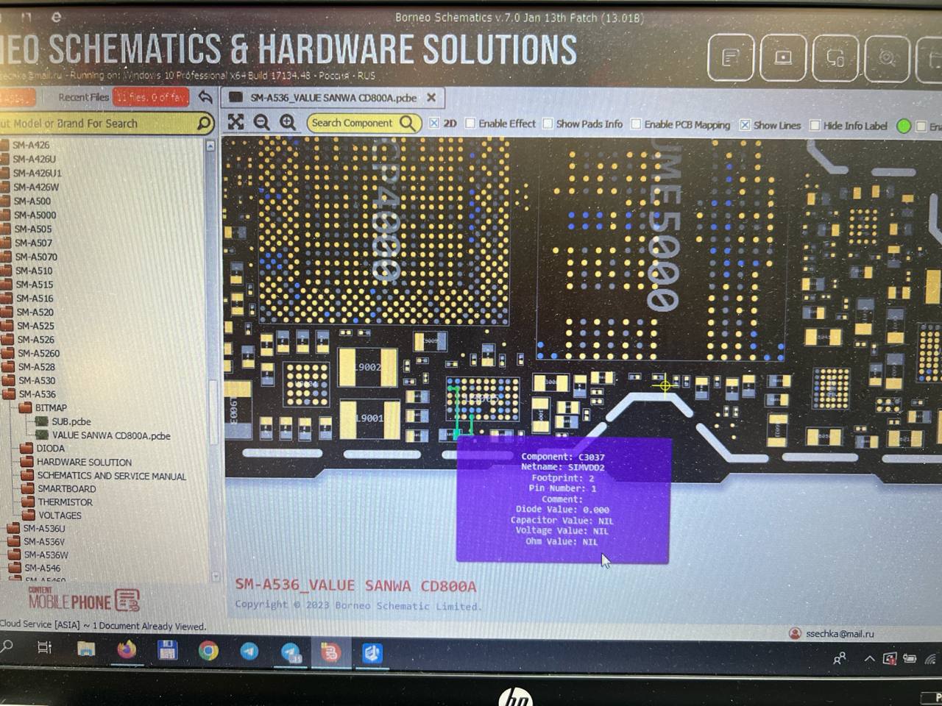Zoom out the PCB view
Image resolution: width=942 pixels, height=706 pixels.
[261, 123]
